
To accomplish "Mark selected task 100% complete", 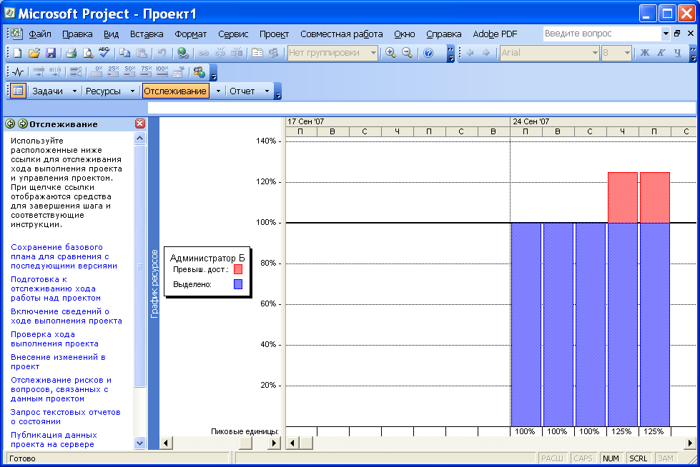I will pyautogui.click(x=162, y=72).
